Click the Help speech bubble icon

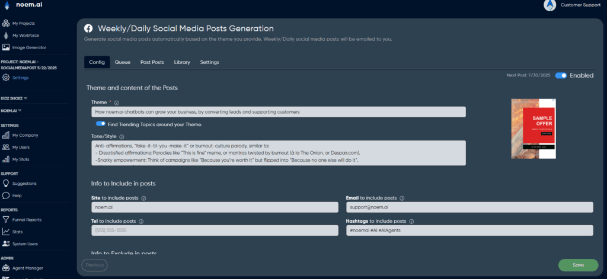click(6, 195)
